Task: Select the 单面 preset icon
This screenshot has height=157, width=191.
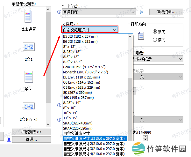Action: click(28, 77)
